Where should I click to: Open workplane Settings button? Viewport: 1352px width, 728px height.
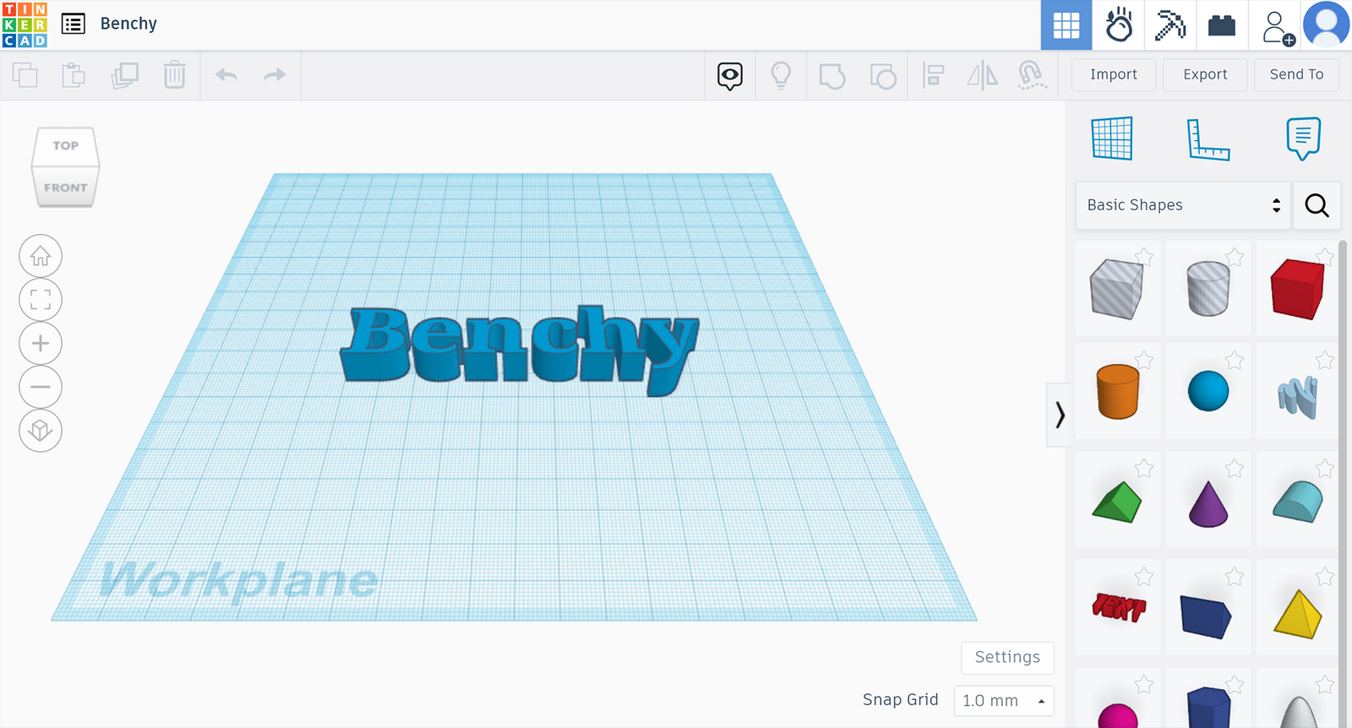coord(1007,657)
